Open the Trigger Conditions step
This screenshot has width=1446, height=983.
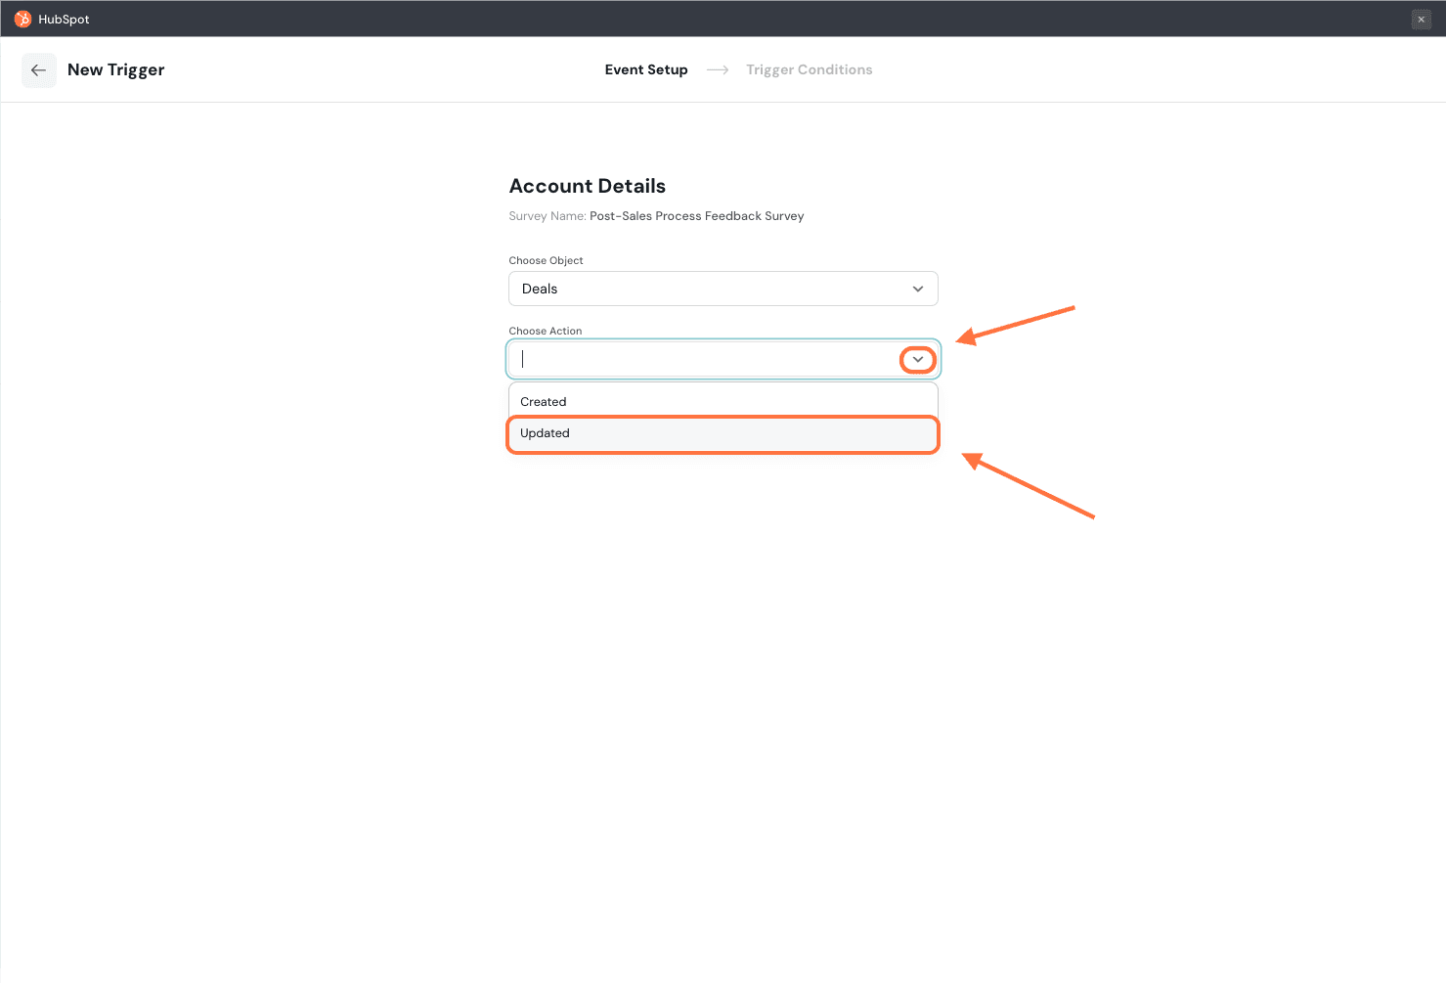click(x=809, y=70)
